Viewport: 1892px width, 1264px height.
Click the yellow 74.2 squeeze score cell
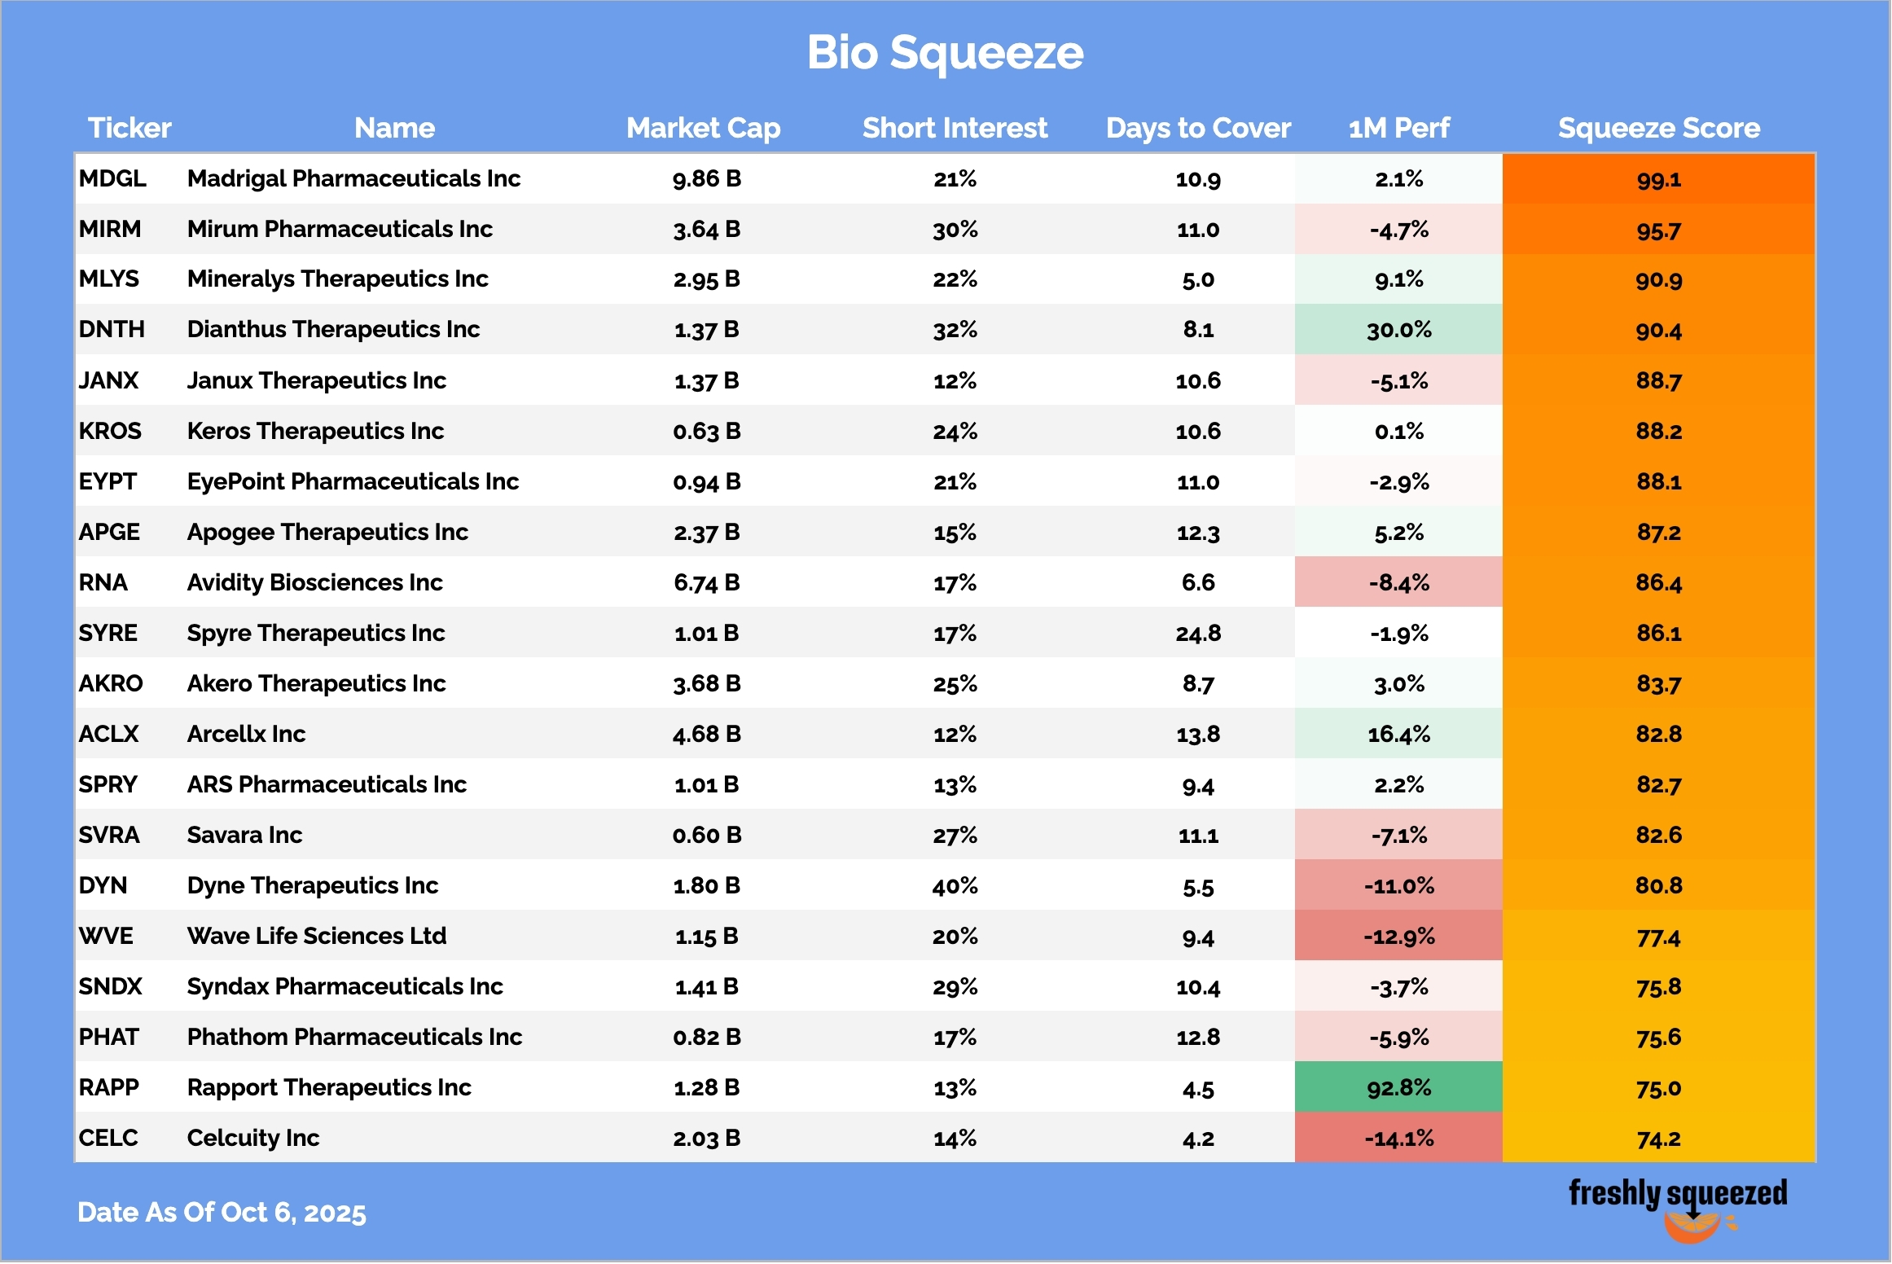tap(1658, 1138)
